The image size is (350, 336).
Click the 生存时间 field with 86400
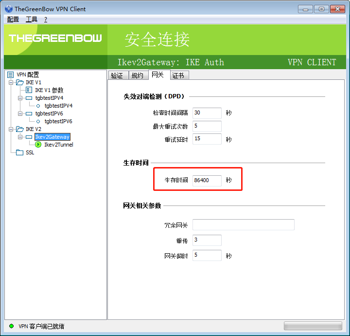point(207,180)
